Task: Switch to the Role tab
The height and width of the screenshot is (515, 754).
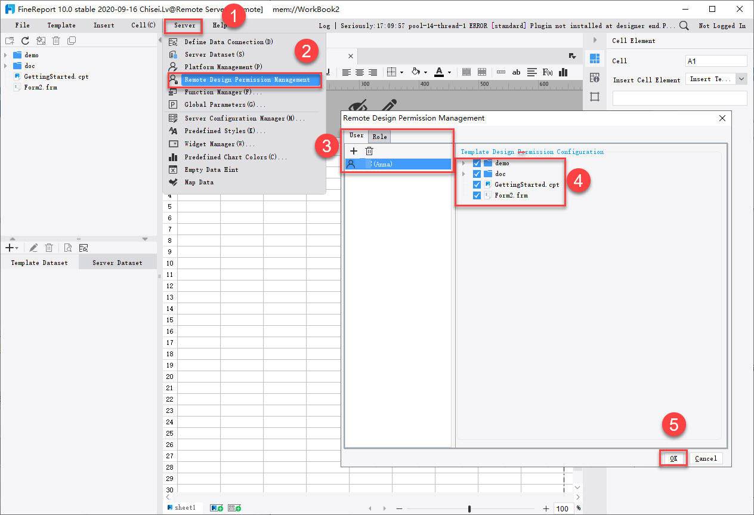Action: pos(379,136)
